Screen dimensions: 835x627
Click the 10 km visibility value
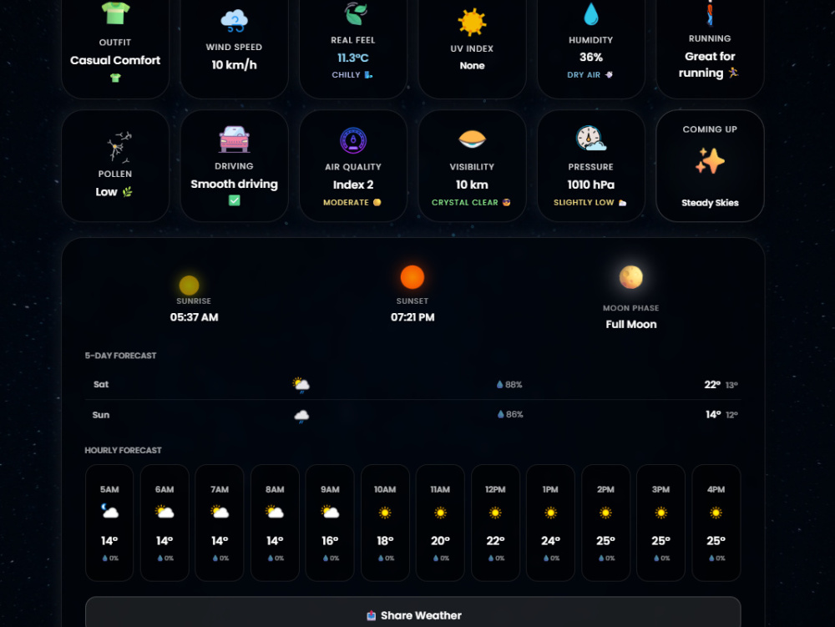[x=472, y=185]
